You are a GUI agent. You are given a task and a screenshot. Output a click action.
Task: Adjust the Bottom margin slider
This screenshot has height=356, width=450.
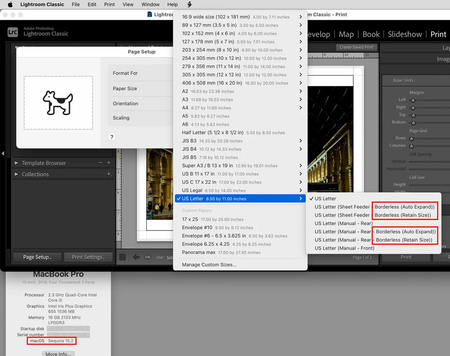click(x=412, y=123)
